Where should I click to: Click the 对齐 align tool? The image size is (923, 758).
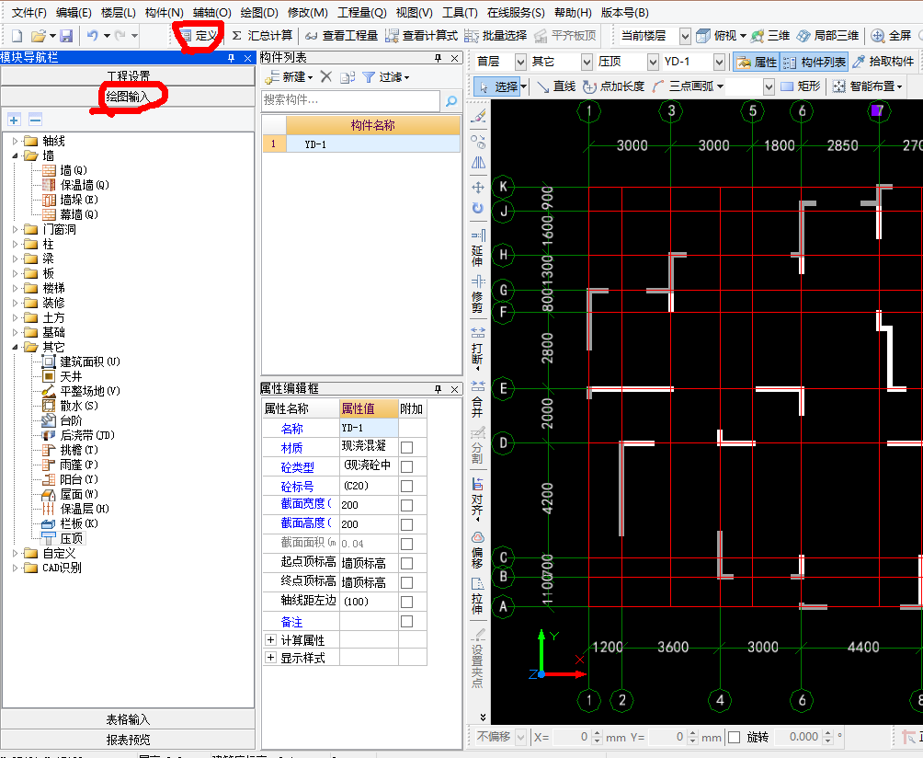click(478, 500)
